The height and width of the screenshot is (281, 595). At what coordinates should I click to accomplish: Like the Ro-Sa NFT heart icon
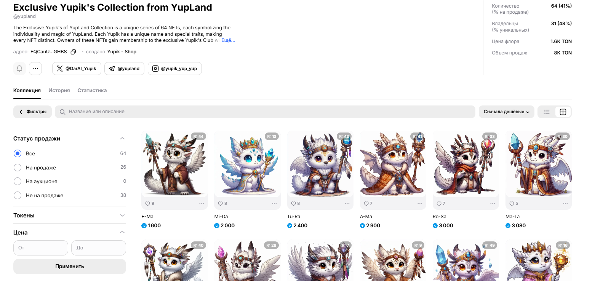(440, 204)
